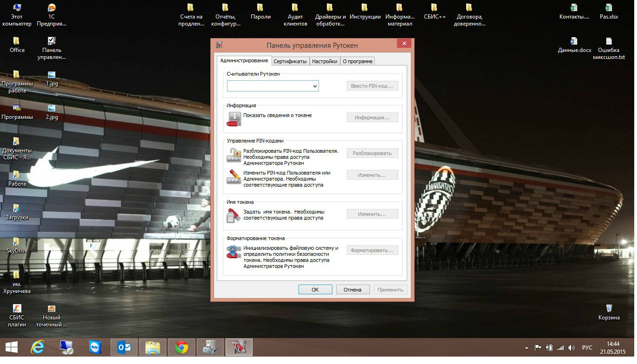Switch to the Настройки tab
This screenshot has width=637, height=364.
[325, 61]
